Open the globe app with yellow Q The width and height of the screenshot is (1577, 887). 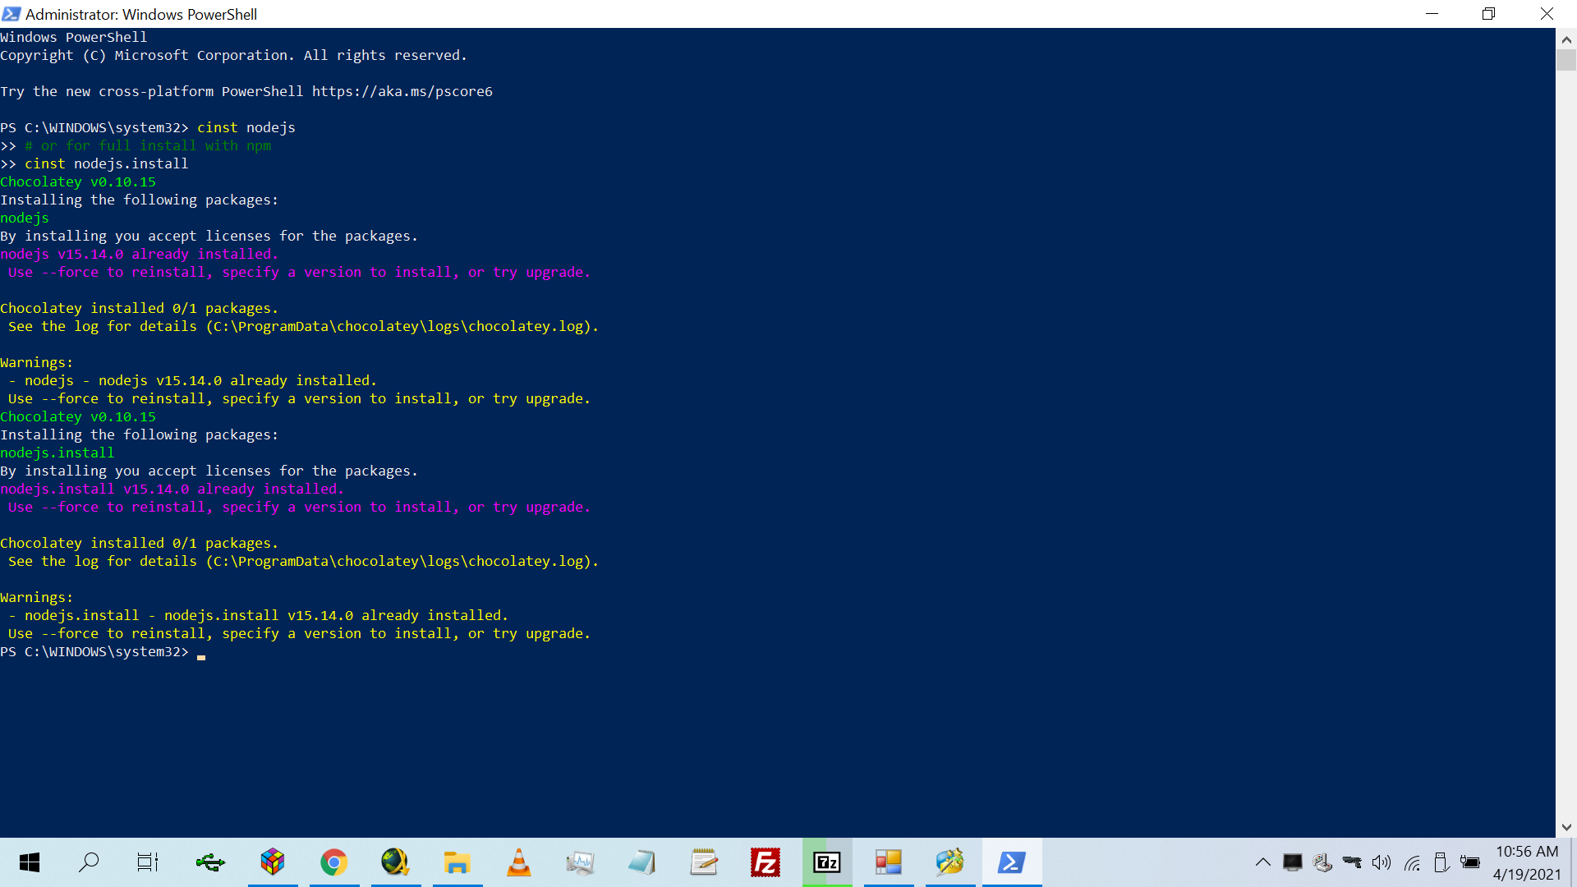[x=395, y=862]
